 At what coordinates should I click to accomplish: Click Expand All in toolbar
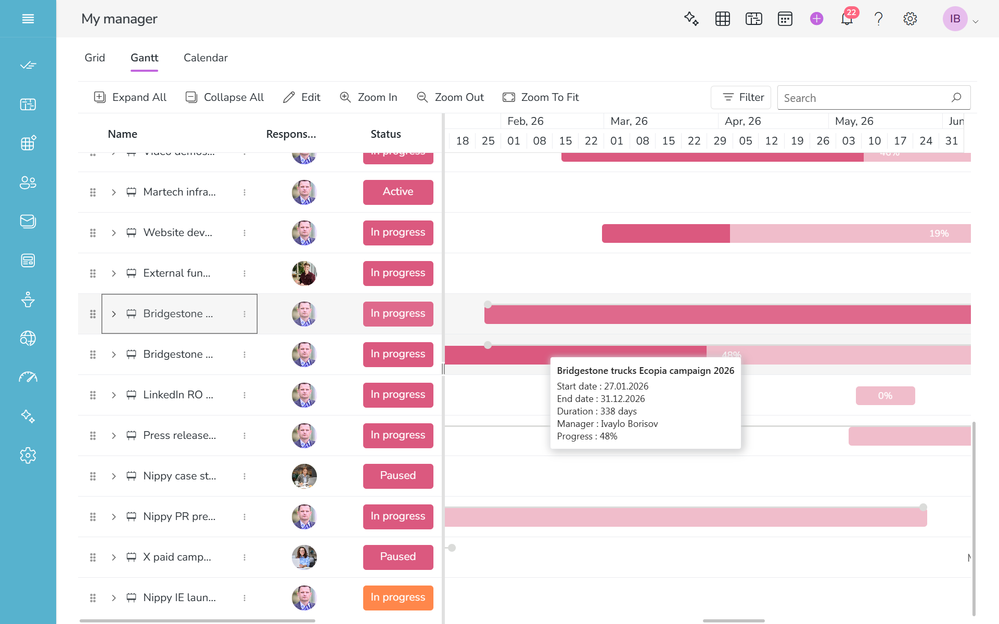[x=130, y=97]
